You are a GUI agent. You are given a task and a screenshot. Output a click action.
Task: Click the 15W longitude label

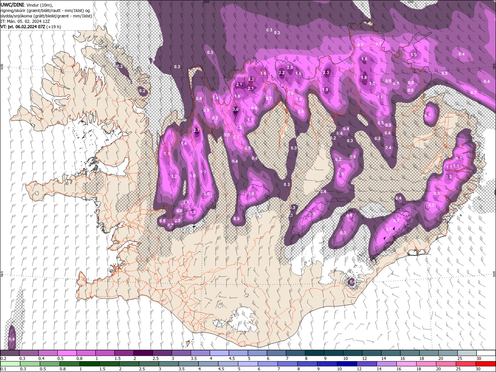(x=411, y=2)
